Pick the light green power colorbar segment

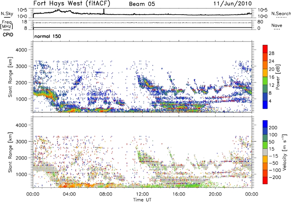[x=265, y=81]
